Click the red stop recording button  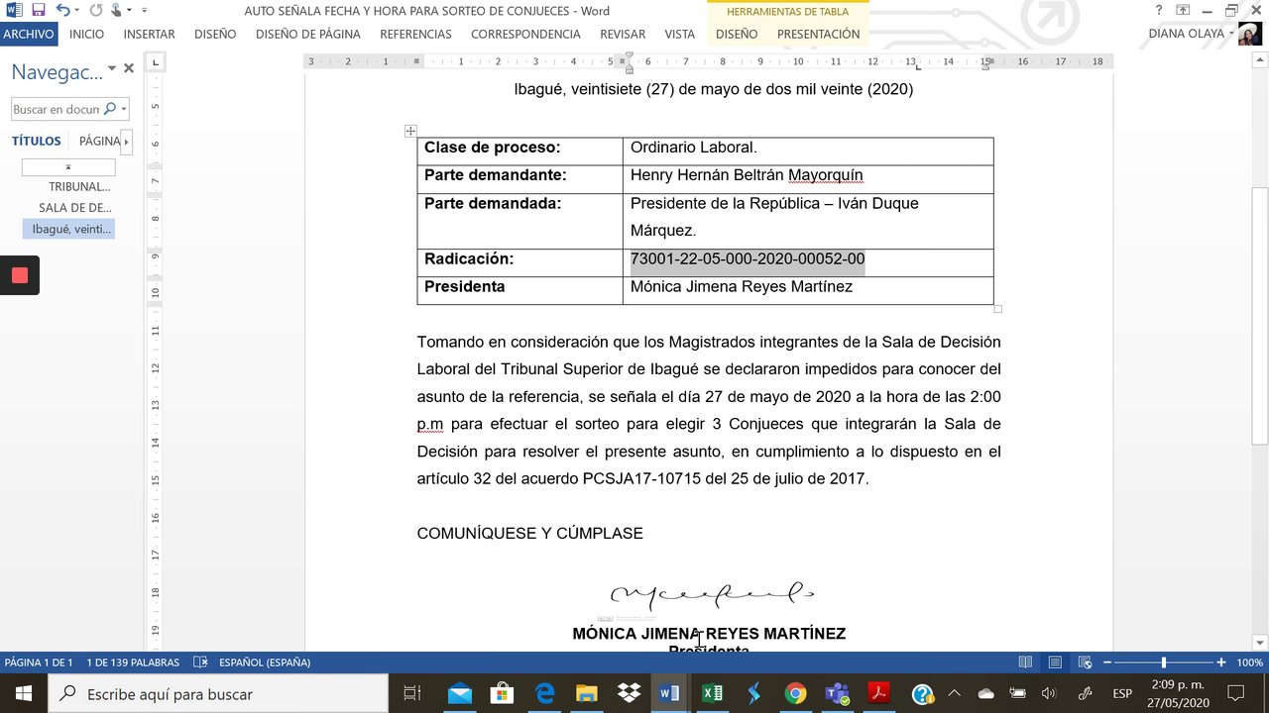coord(20,275)
